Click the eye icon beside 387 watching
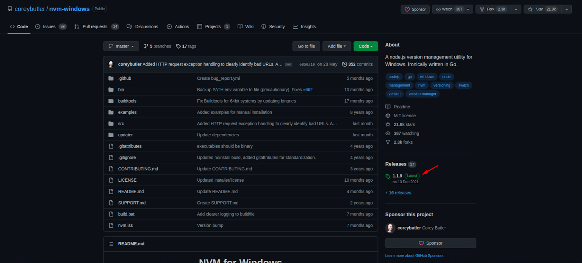Screen dimensions: 582x263 point(388,133)
